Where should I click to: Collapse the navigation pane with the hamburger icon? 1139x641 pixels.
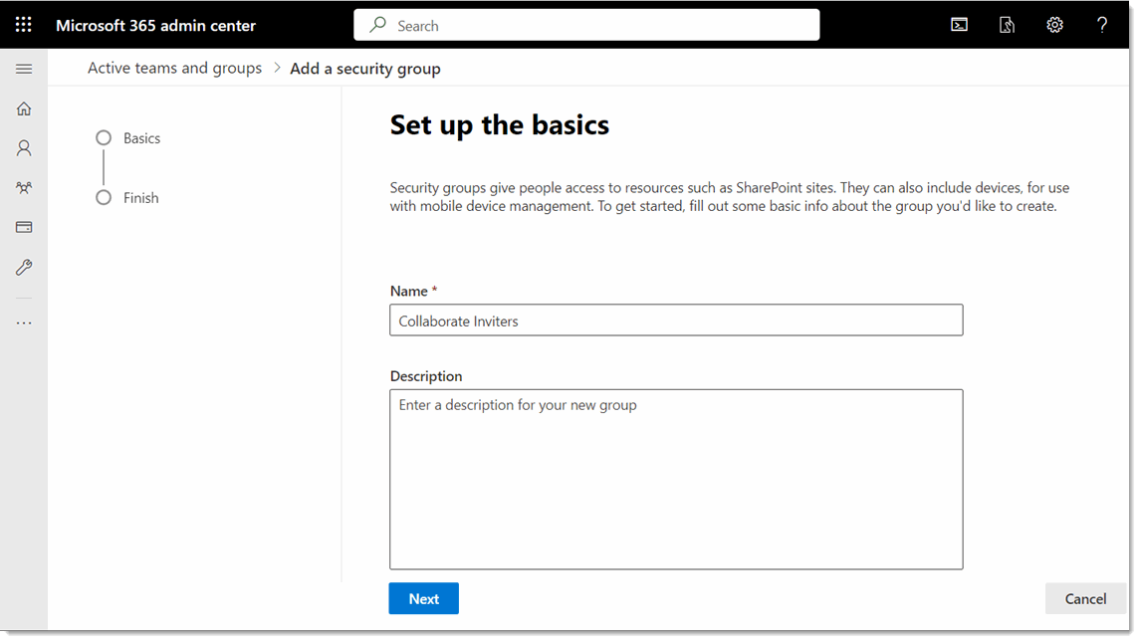tap(24, 68)
